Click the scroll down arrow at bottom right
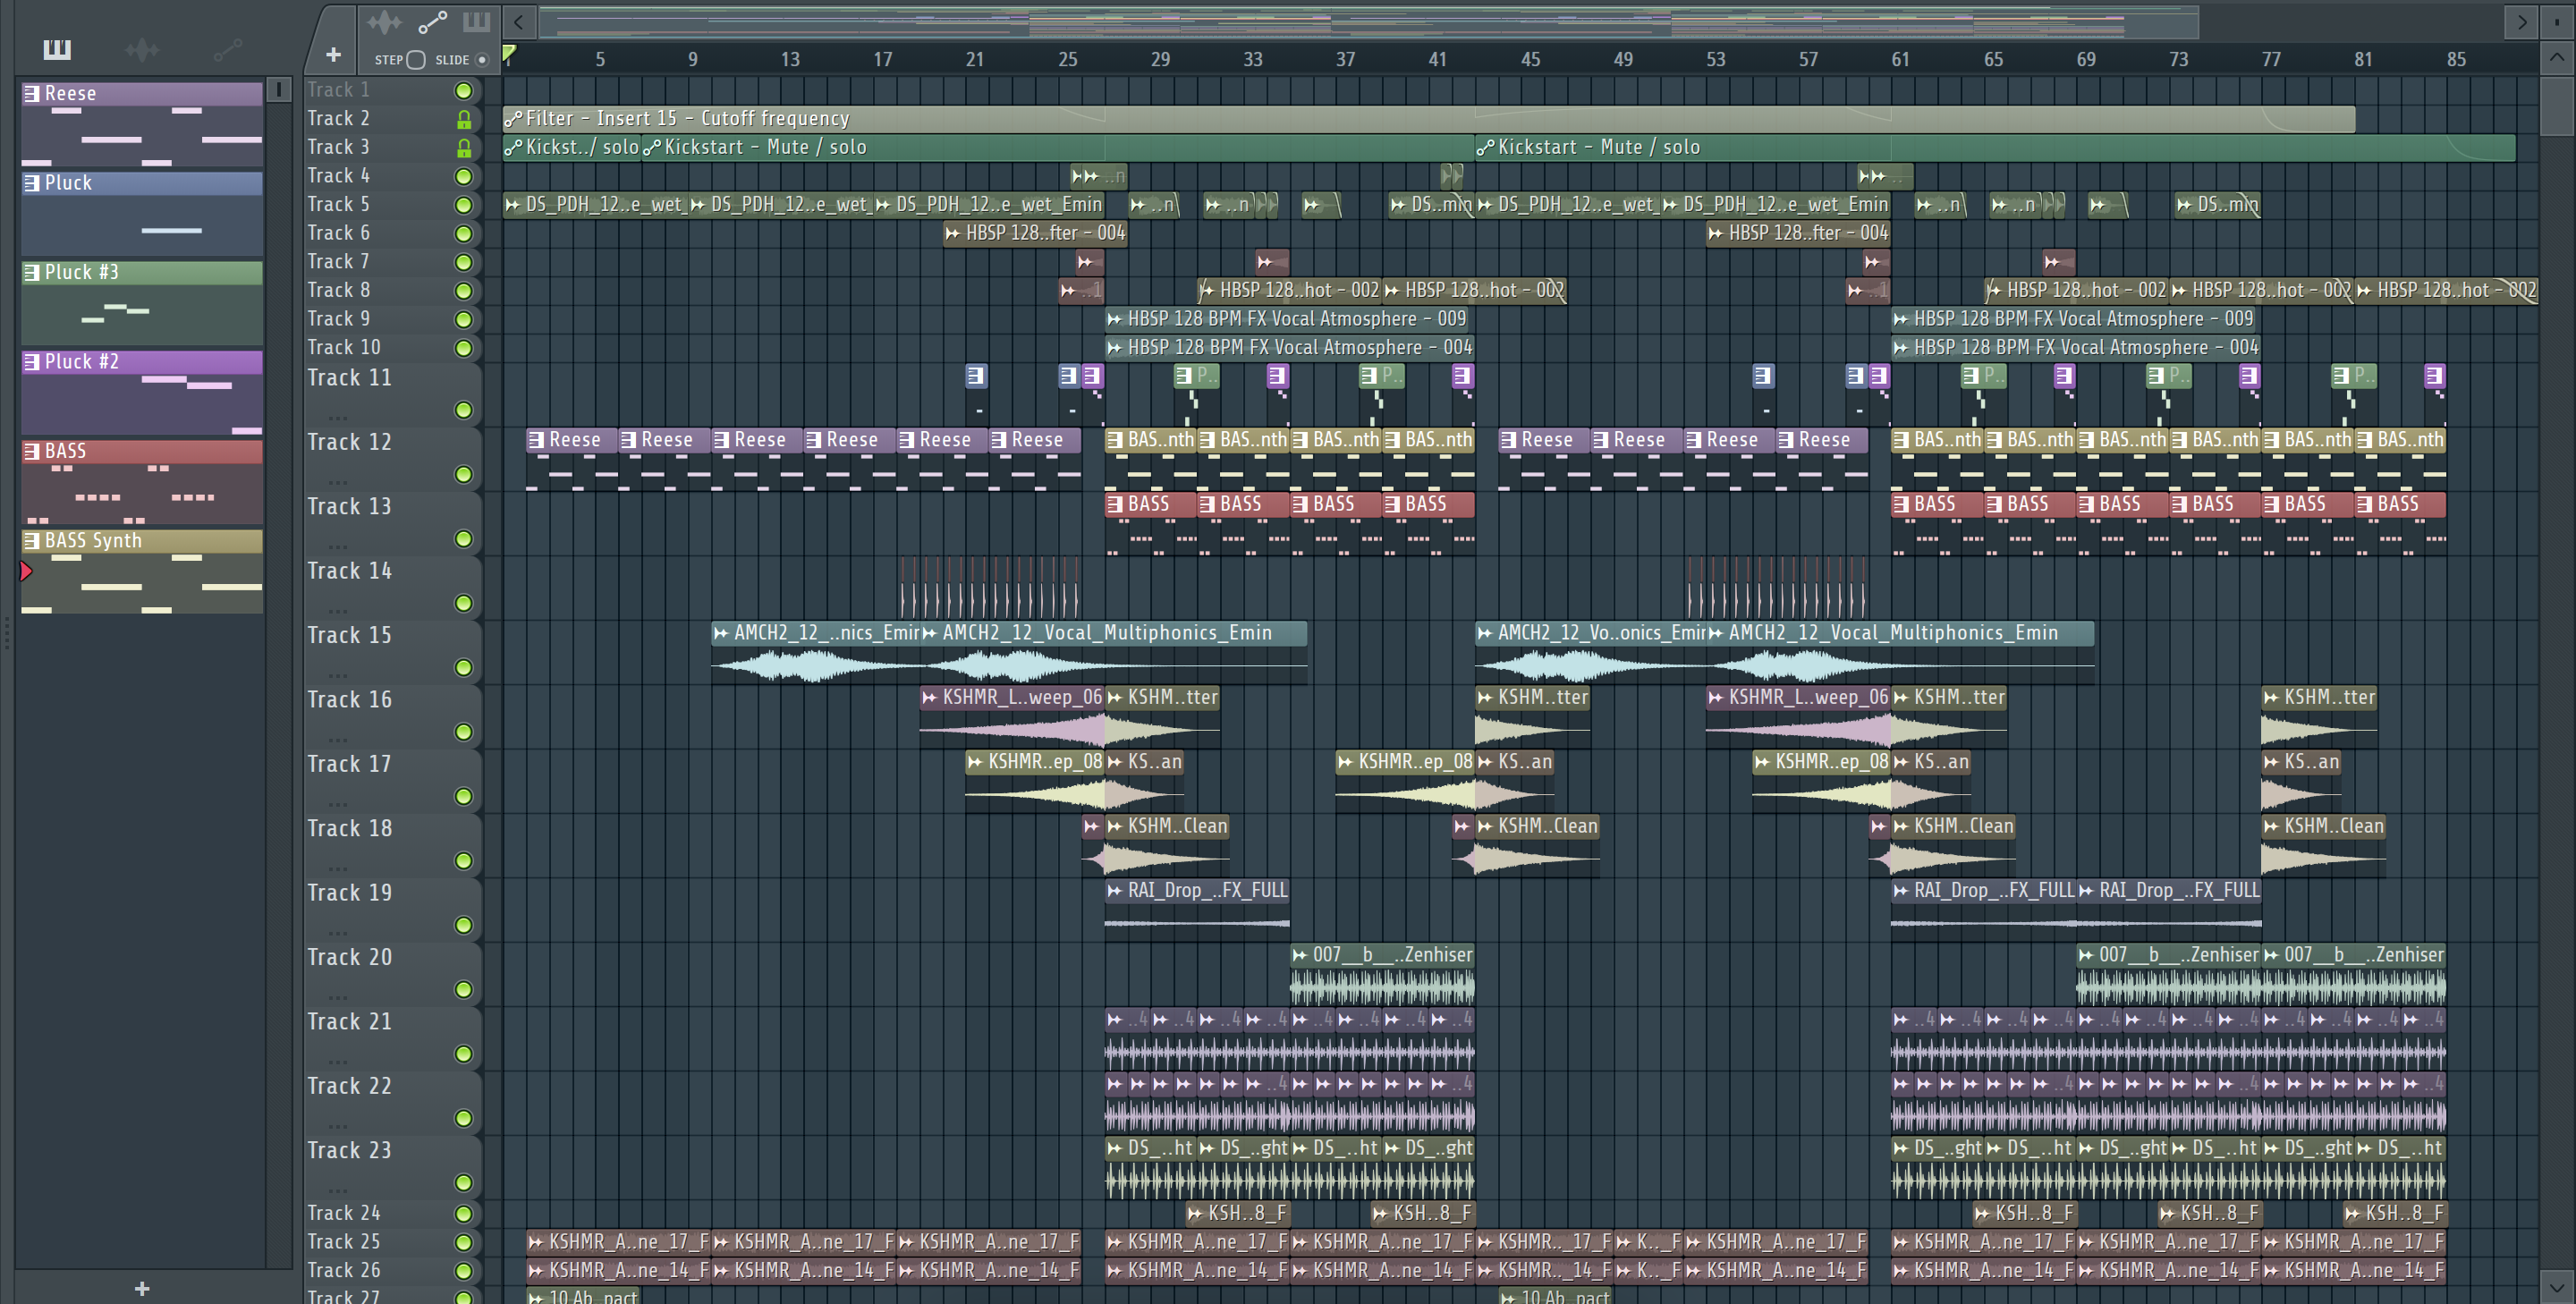 pos(2557,1286)
